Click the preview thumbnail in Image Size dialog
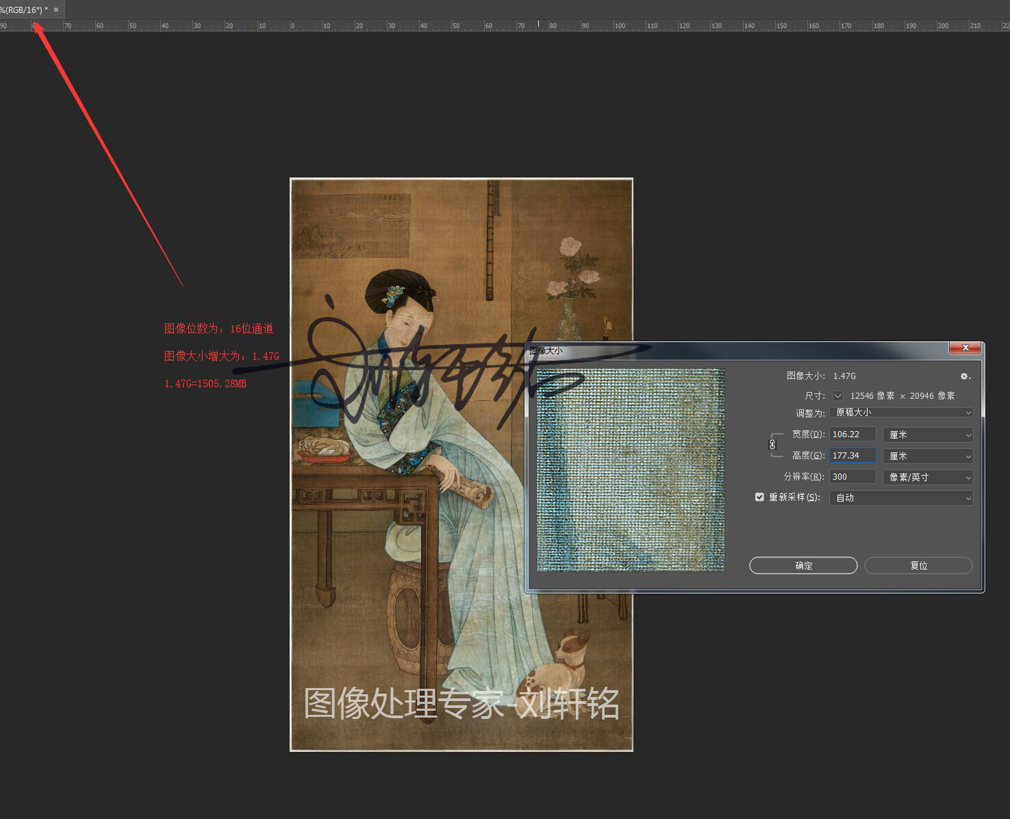 (631, 470)
